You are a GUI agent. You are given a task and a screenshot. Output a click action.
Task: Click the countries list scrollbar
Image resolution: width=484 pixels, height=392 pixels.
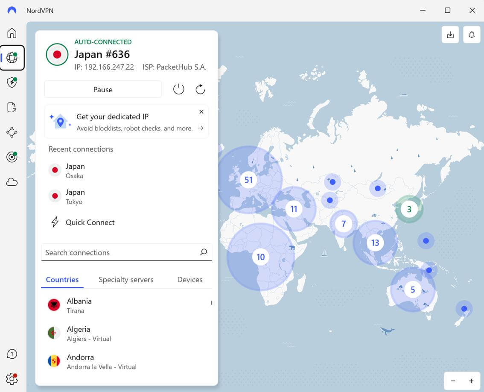pos(211,303)
